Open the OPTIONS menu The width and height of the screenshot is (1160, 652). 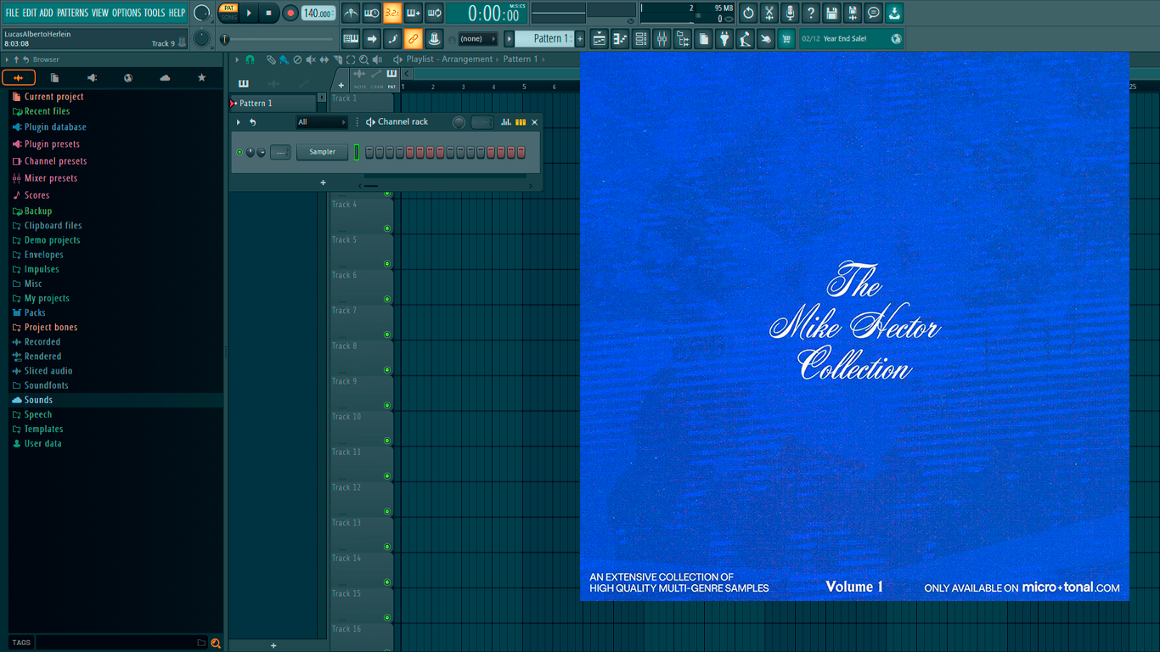click(127, 13)
